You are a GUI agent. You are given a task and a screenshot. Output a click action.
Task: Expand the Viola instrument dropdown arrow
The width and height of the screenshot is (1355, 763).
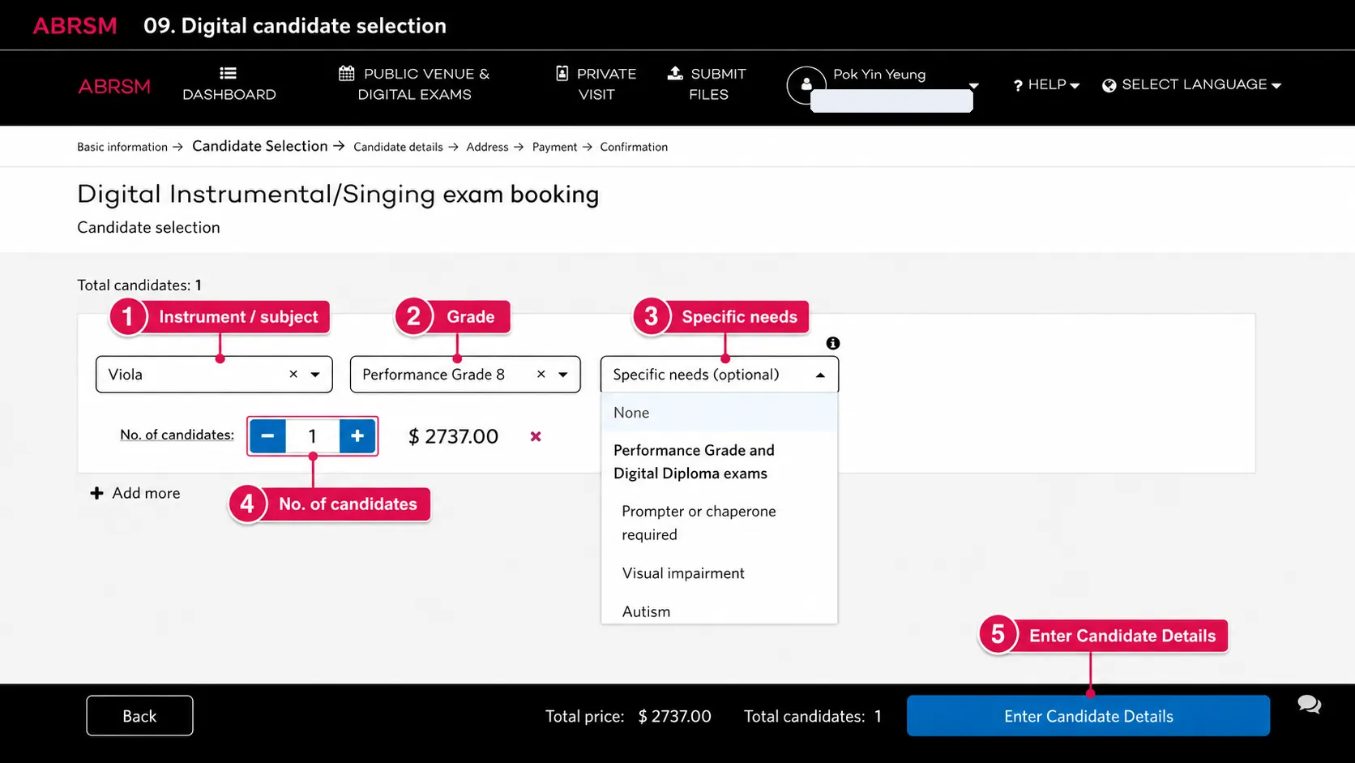tap(315, 375)
